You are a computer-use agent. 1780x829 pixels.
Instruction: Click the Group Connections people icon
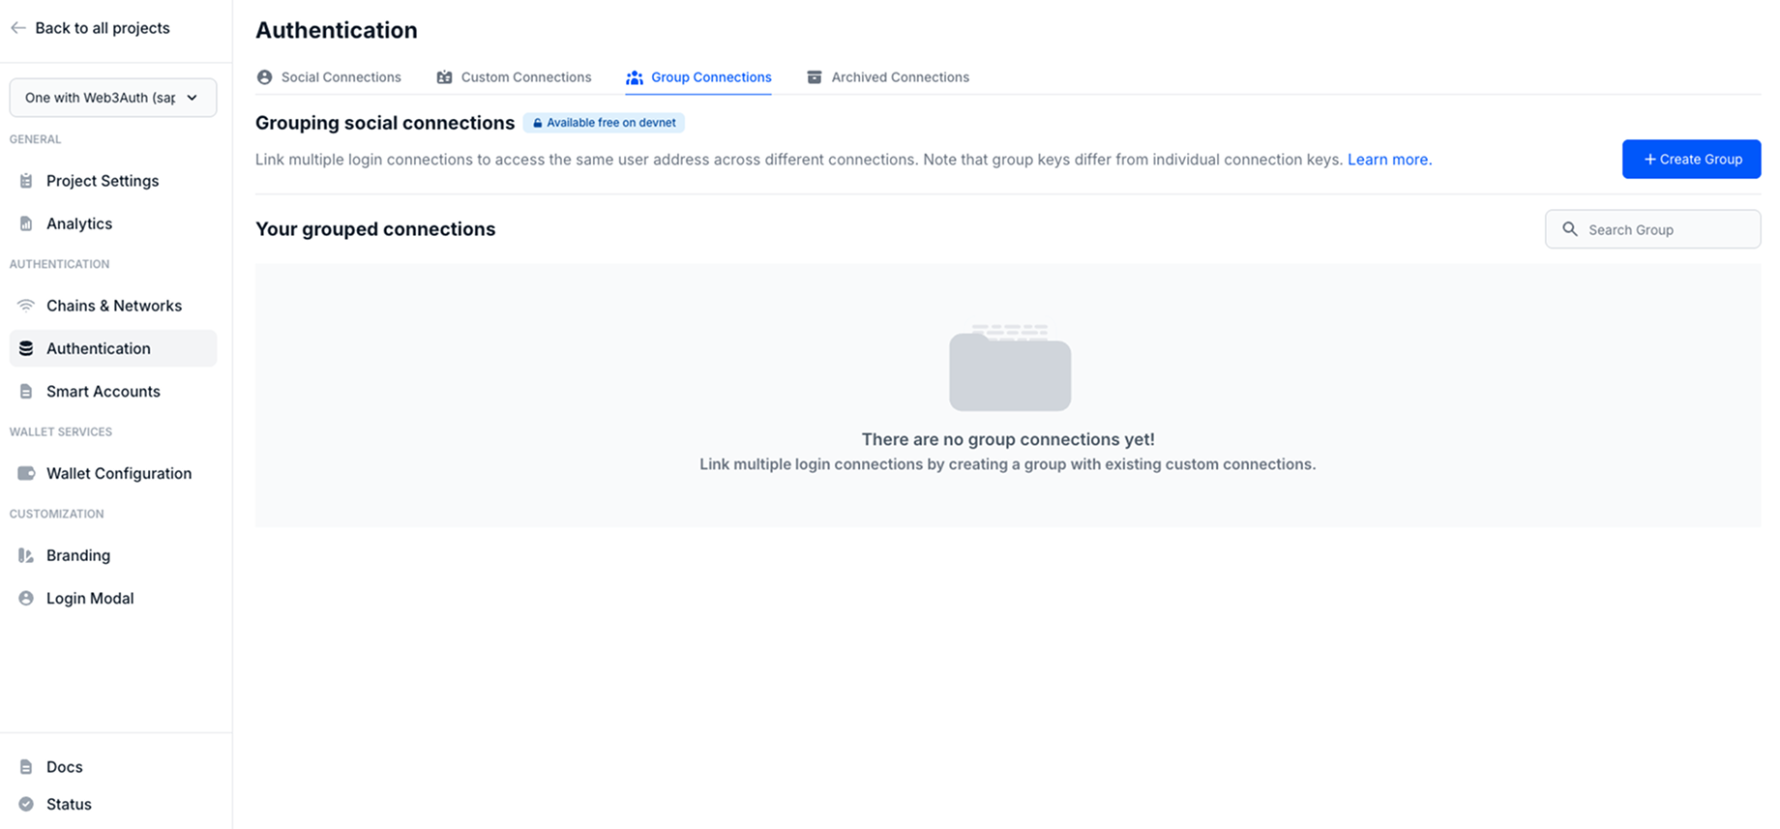635,76
